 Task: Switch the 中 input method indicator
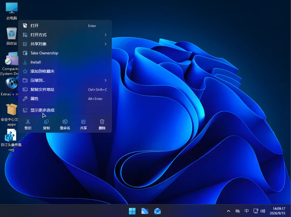pyautogui.click(x=247, y=211)
